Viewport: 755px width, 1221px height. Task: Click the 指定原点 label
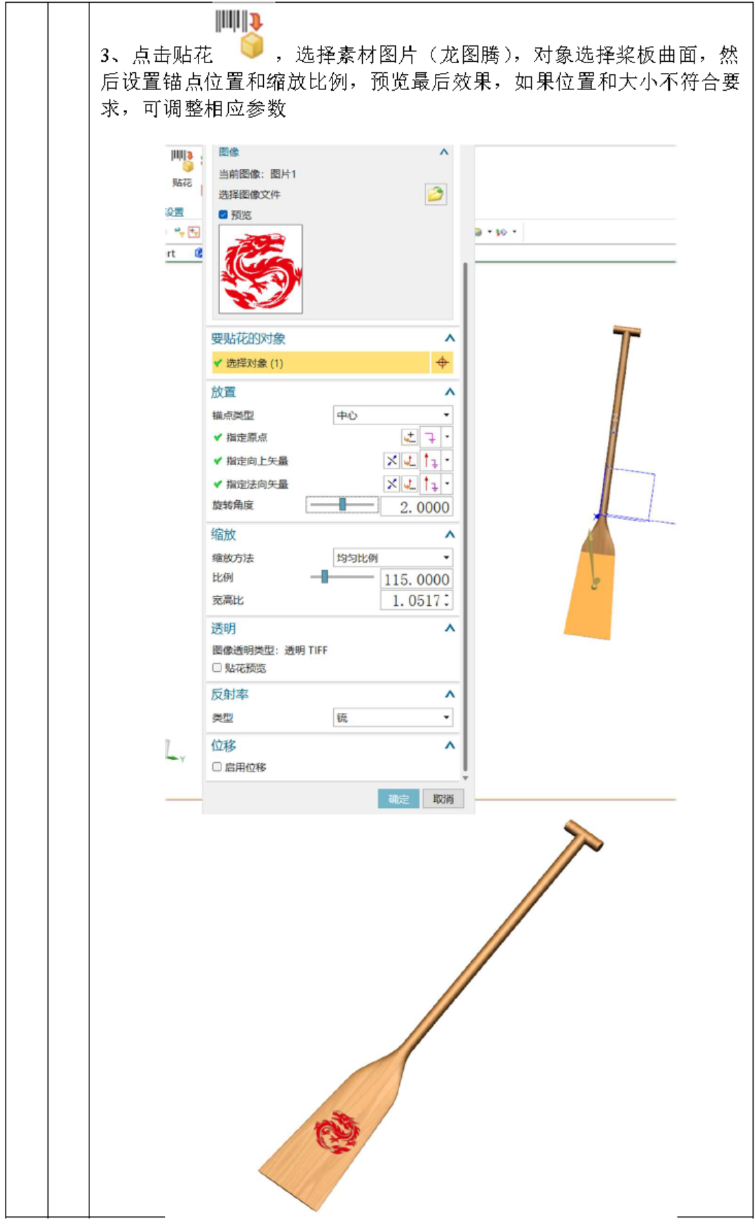pyautogui.click(x=247, y=438)
